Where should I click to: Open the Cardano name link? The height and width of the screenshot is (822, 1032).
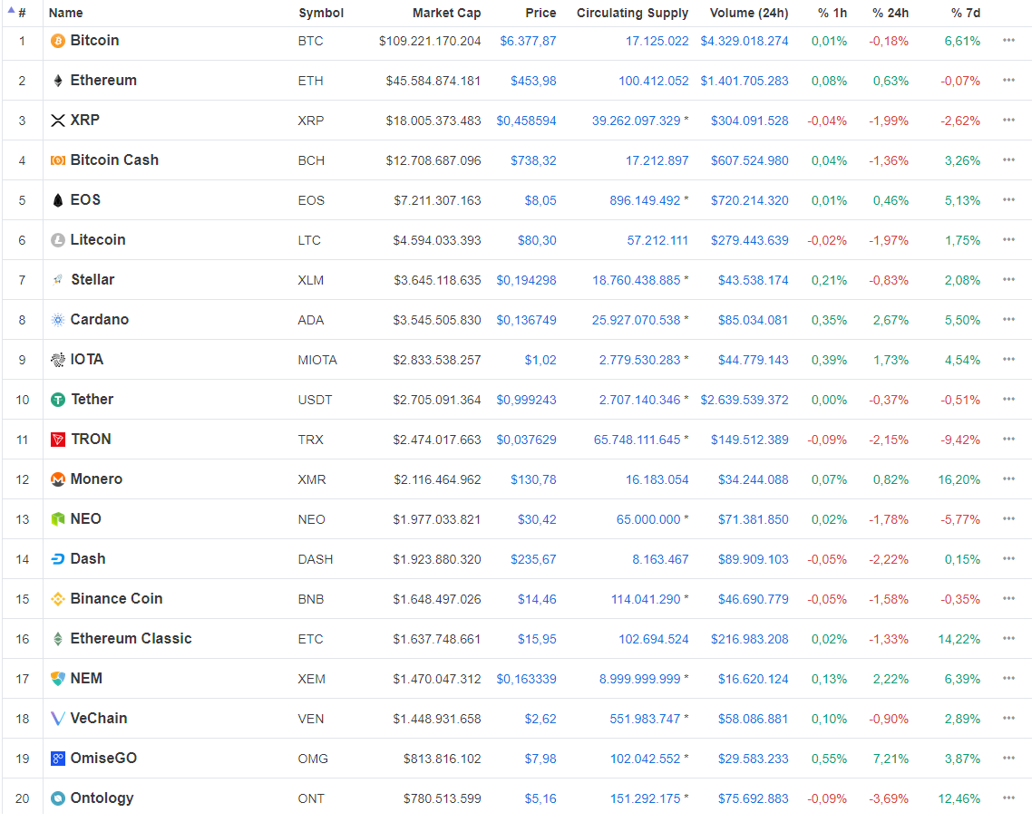tap(100, 320)
